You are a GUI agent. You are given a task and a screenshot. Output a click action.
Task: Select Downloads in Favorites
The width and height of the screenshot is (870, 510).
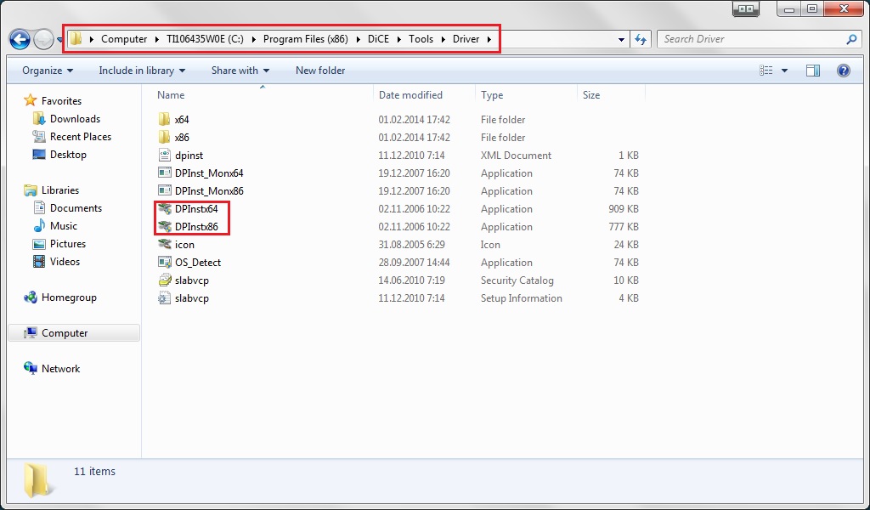click(x=75, y=119)
